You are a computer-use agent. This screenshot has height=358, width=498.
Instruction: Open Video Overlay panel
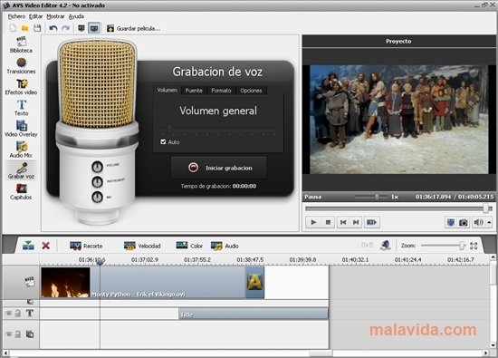[x=21, y=129]
